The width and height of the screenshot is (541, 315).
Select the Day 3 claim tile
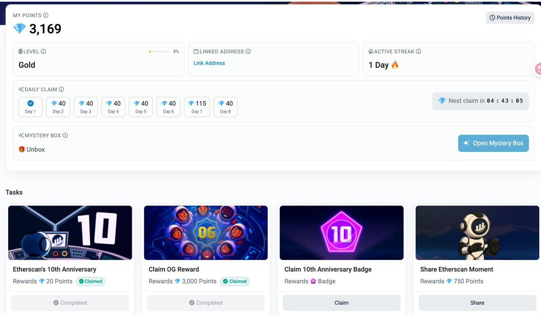[86, 107]
